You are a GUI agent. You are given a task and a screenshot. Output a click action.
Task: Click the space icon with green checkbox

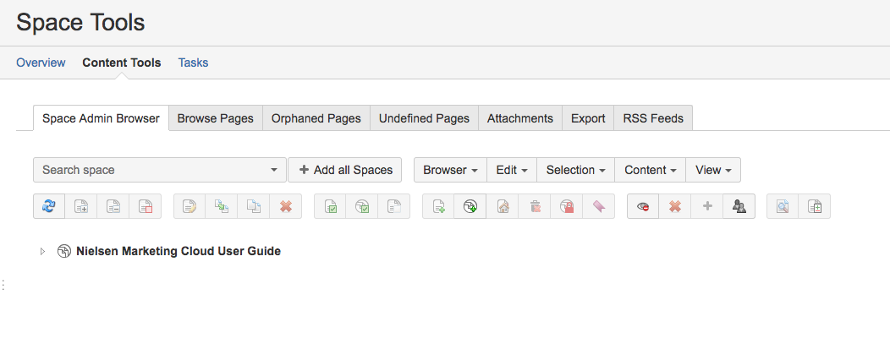click(361, 206)
